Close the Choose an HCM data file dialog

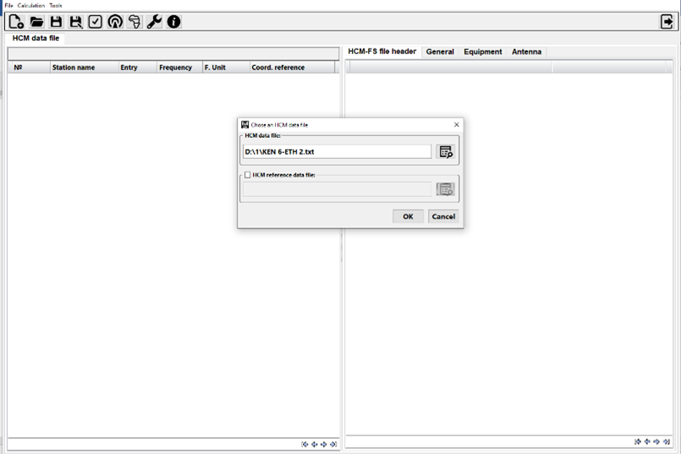coord(457,124)
